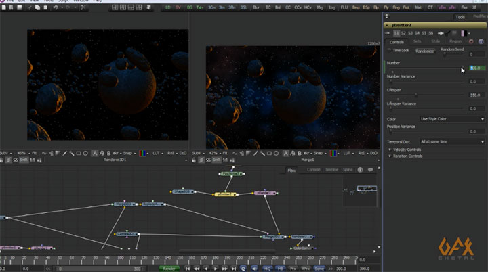Add a Matte Control Mat tool
488x272 pixels.
[418, 7]
